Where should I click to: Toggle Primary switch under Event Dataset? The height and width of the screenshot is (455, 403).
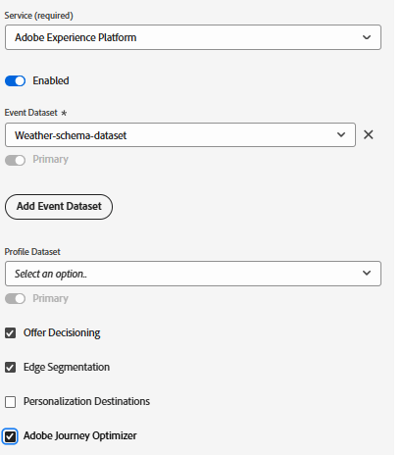15,160
